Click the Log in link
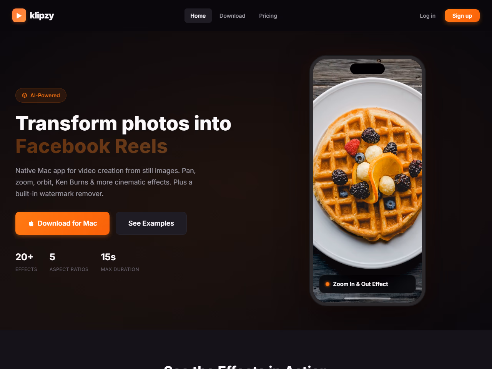The image size is (492, 369). click(427, 16)
